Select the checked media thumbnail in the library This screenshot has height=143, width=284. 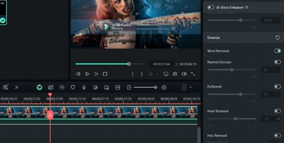point(3,12)
